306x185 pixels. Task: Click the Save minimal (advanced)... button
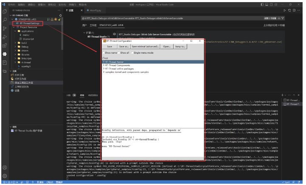click(x=146, y=46)
